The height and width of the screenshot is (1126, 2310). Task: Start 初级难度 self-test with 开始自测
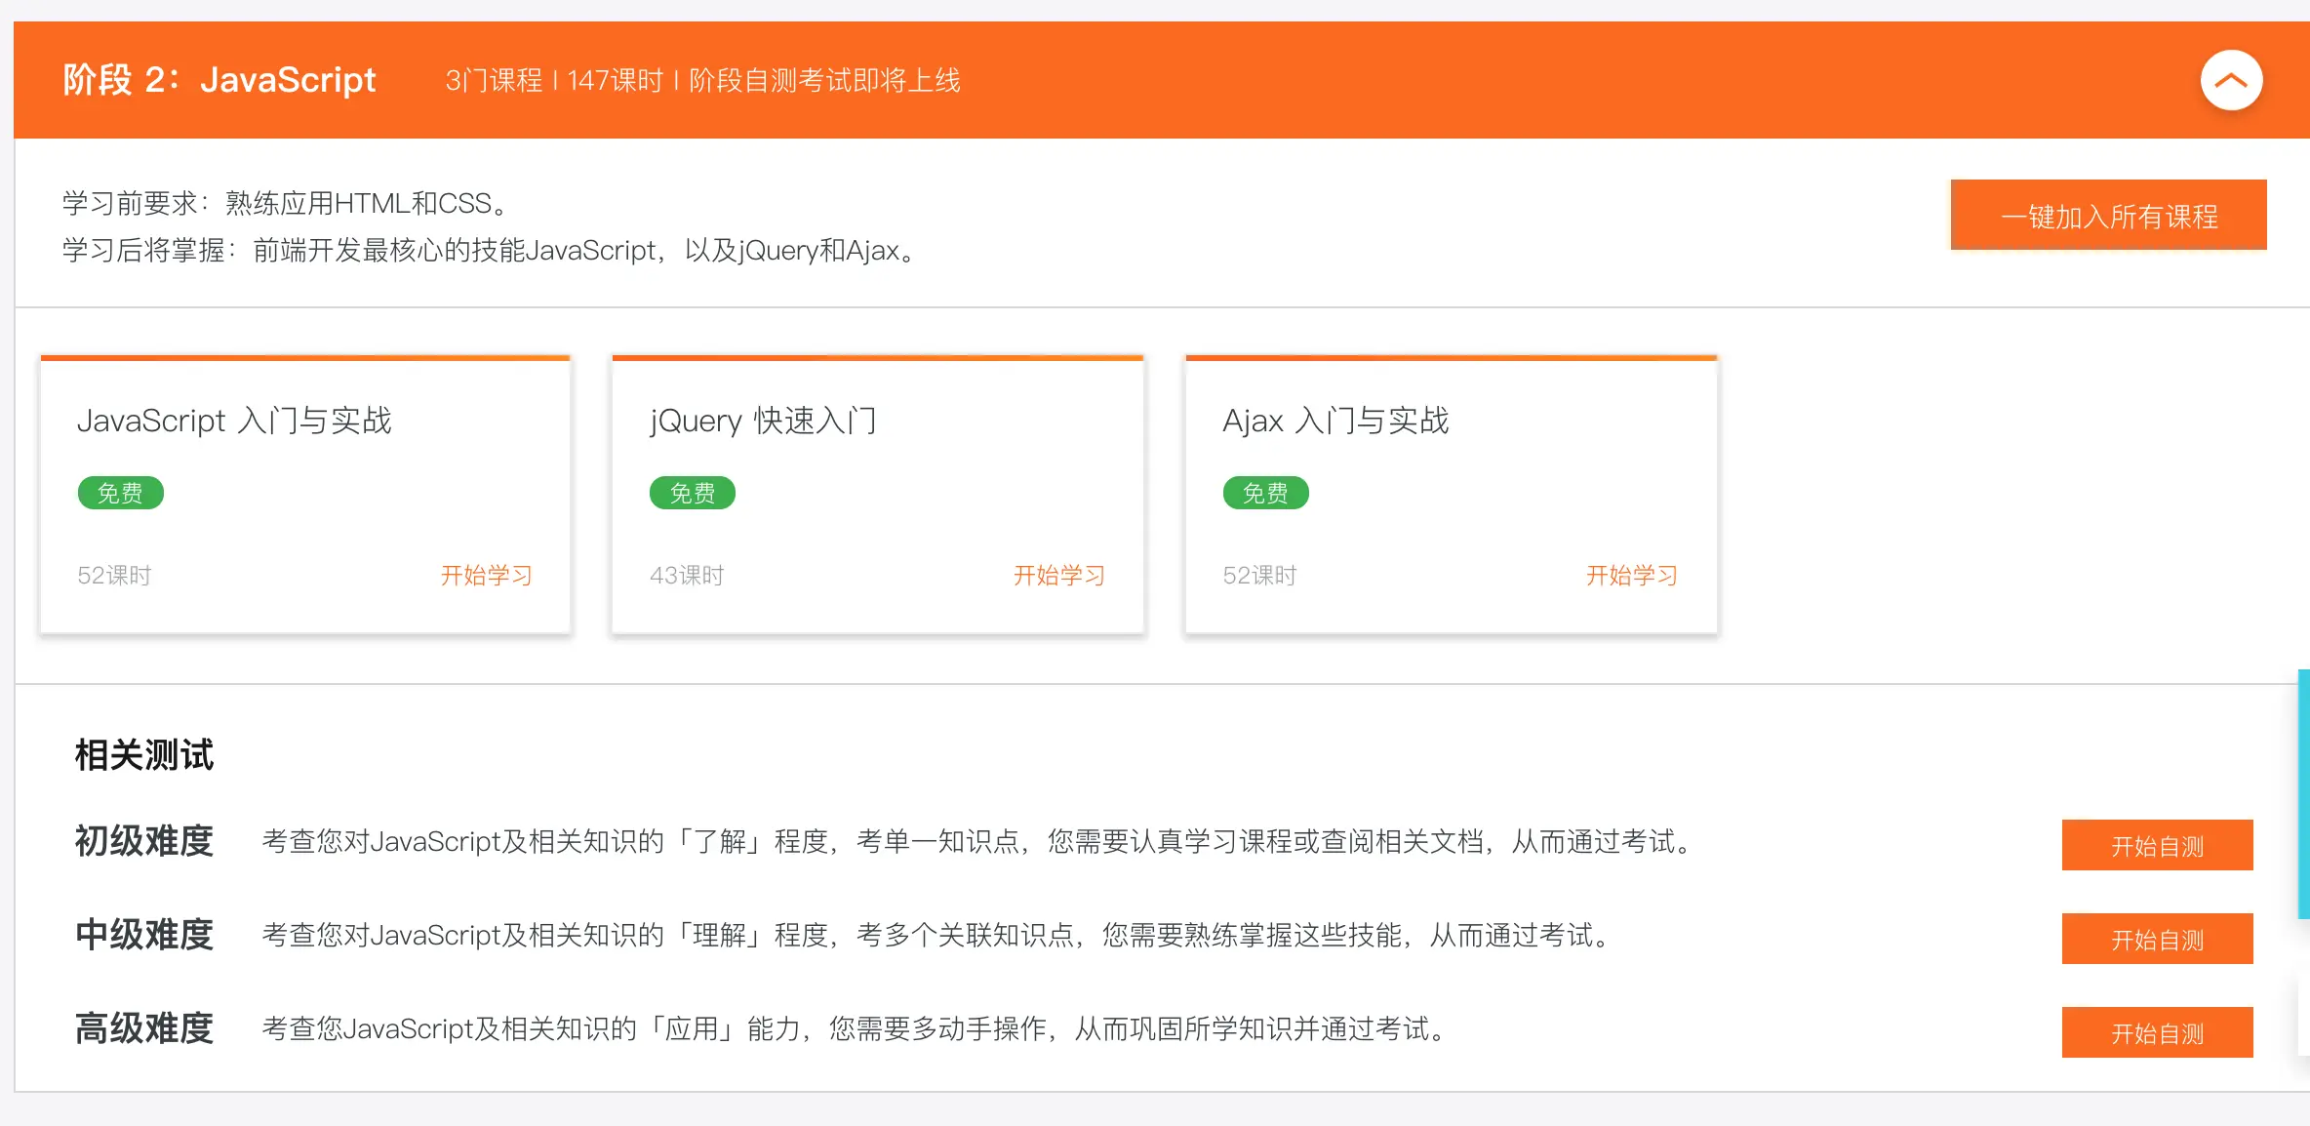tap(2157, 845)
